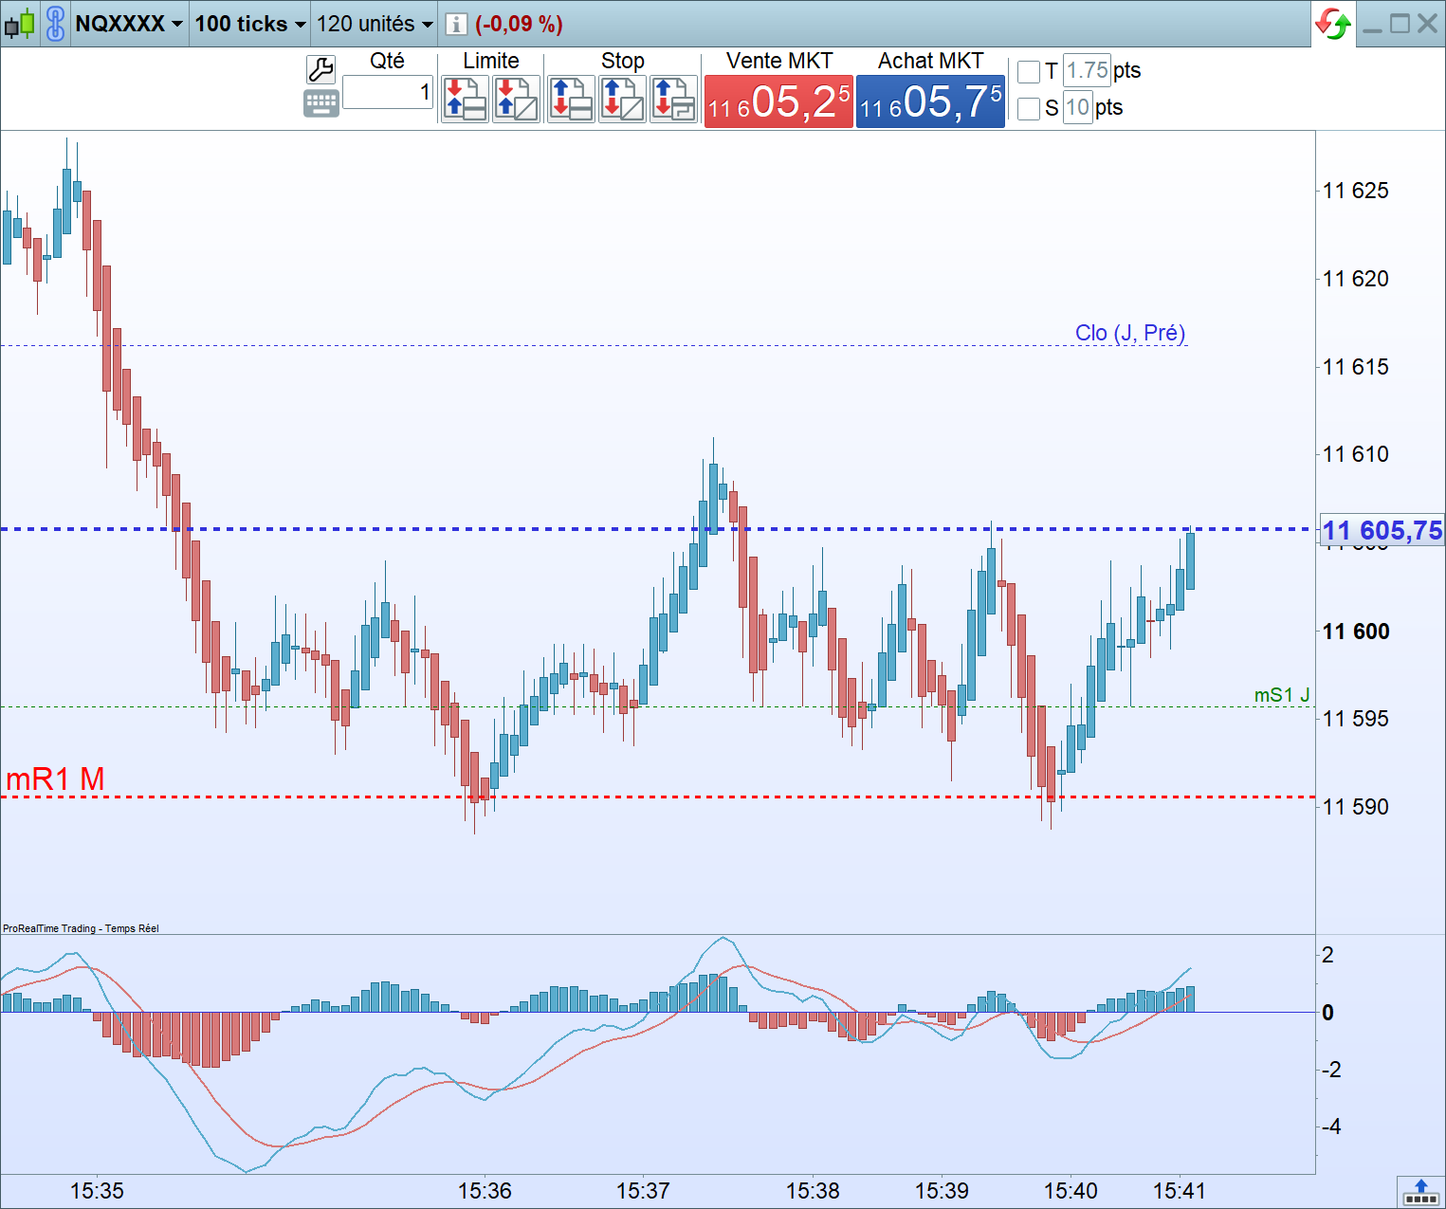Click the indicator axis value -4
Screen dimensions: 1446x1209
click(x=1331, y=1127)
